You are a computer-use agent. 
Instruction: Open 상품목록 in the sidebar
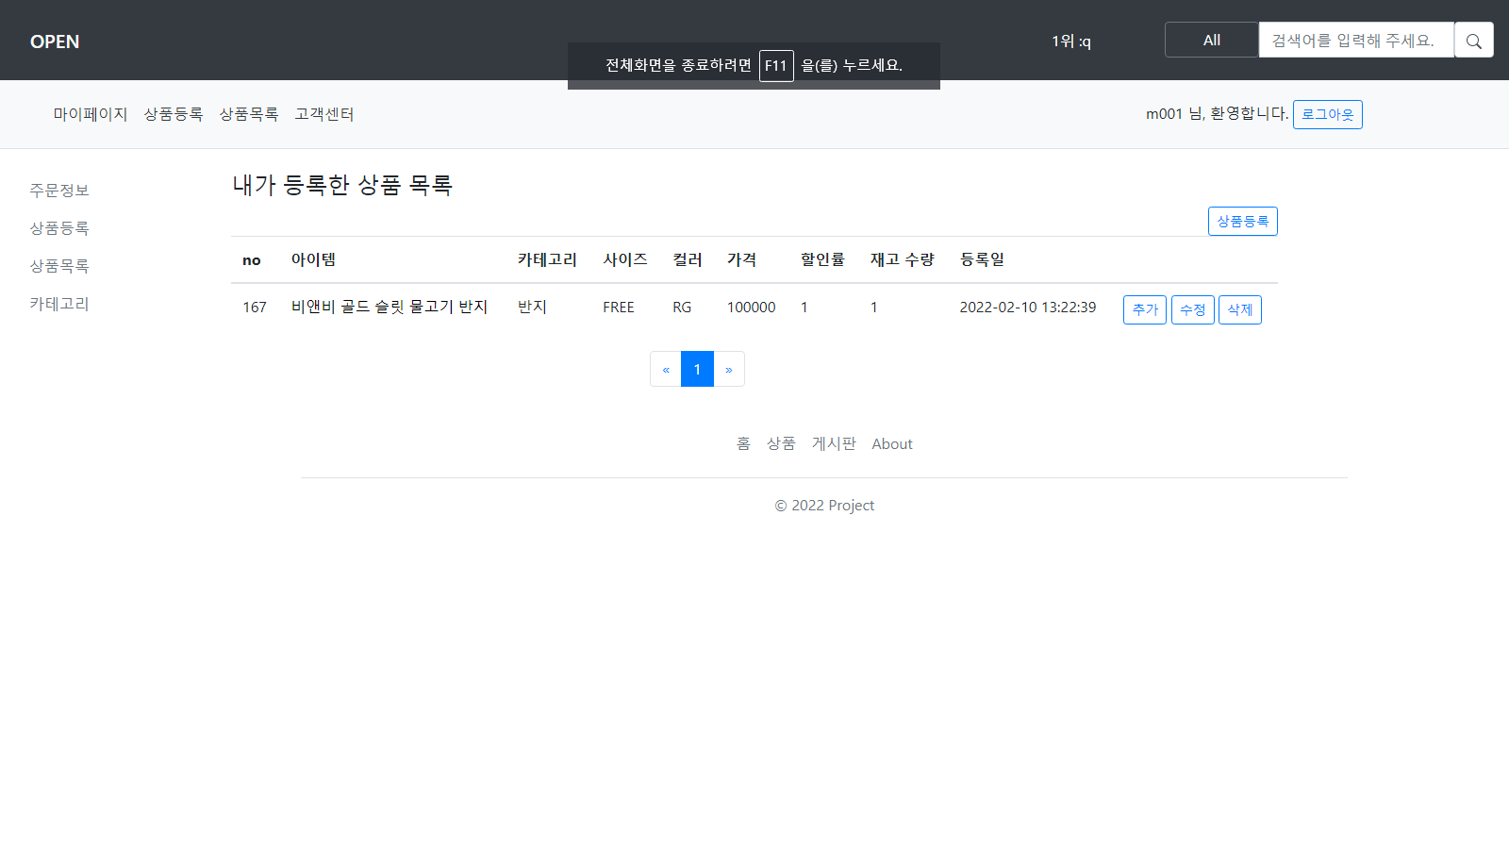(59, 265)
